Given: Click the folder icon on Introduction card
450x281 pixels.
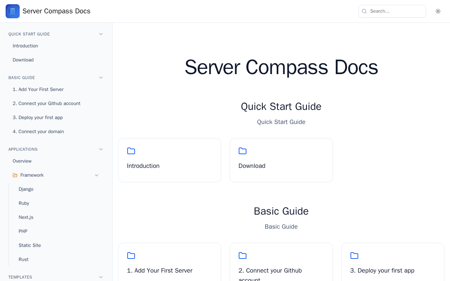Looking at the screenshot, I should tap(131, 151).
